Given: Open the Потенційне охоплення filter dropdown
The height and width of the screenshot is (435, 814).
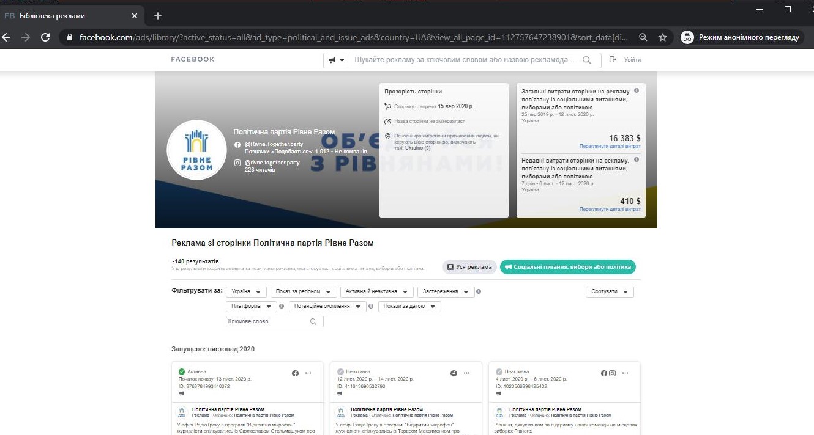Looking at the screenshot, I should (327, 306).
